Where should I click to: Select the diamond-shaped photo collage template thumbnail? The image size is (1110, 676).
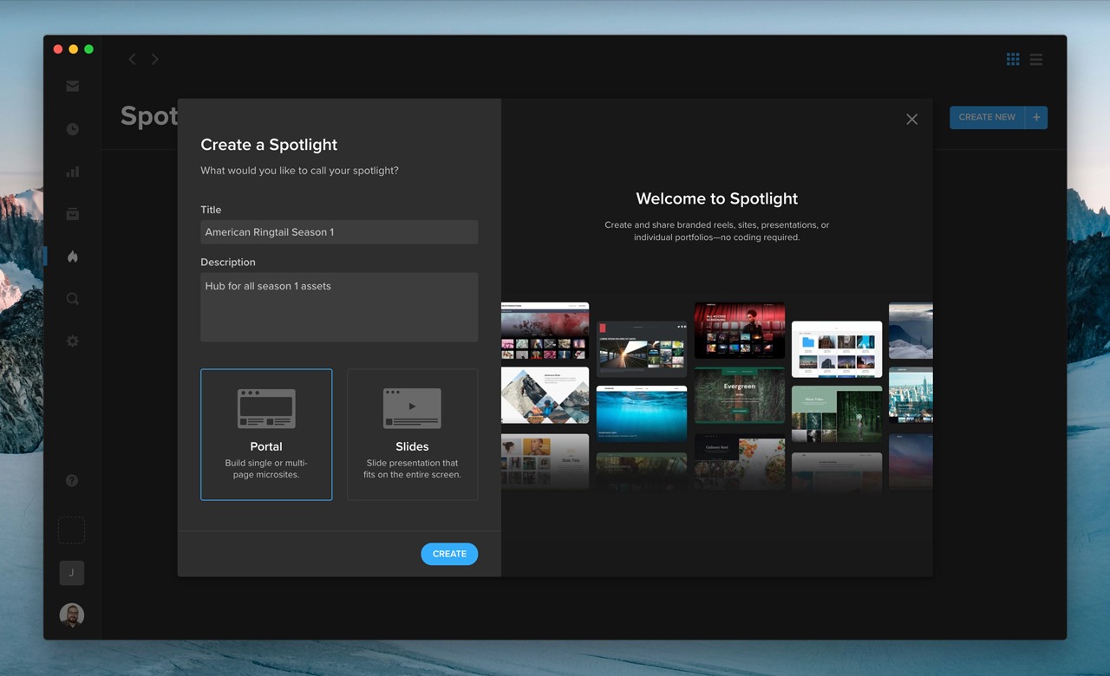[545, 395]
